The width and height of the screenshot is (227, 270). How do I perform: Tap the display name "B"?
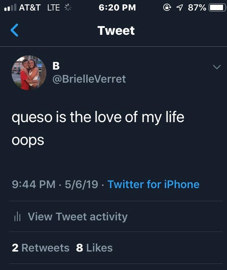56,66
